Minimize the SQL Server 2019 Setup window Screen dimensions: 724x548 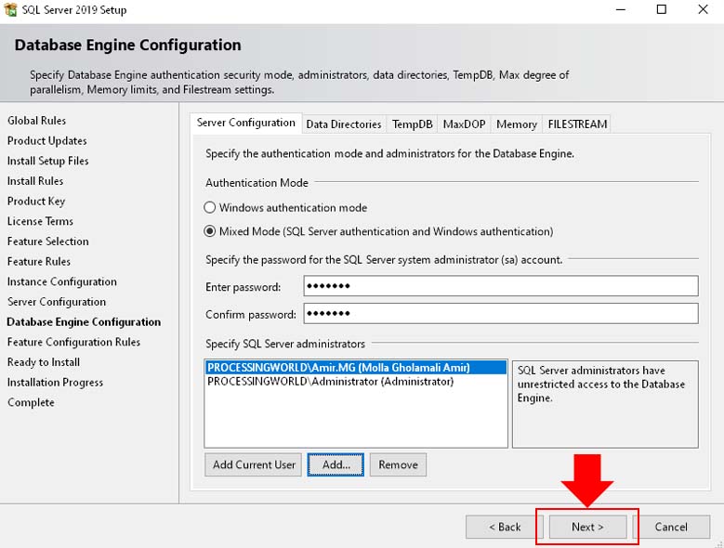(621, 9)
